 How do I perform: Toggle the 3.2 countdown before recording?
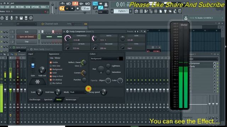click(75, 4)
